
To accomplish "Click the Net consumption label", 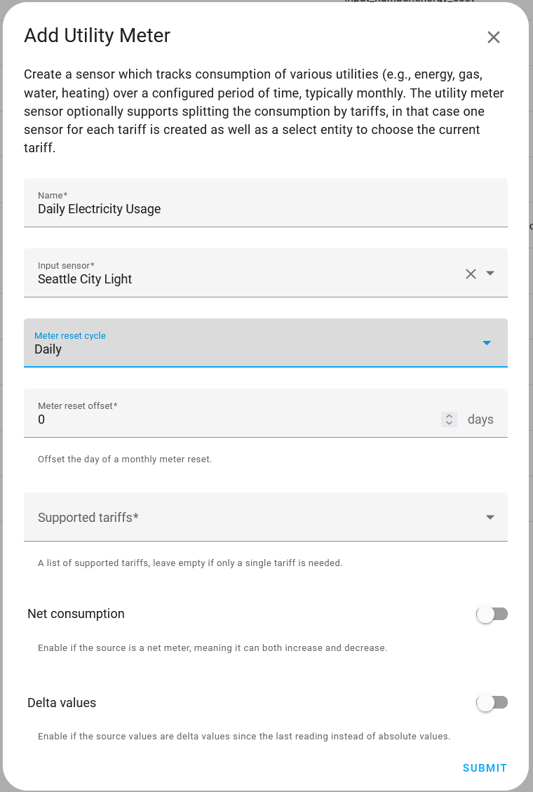I will click(76, 614).
